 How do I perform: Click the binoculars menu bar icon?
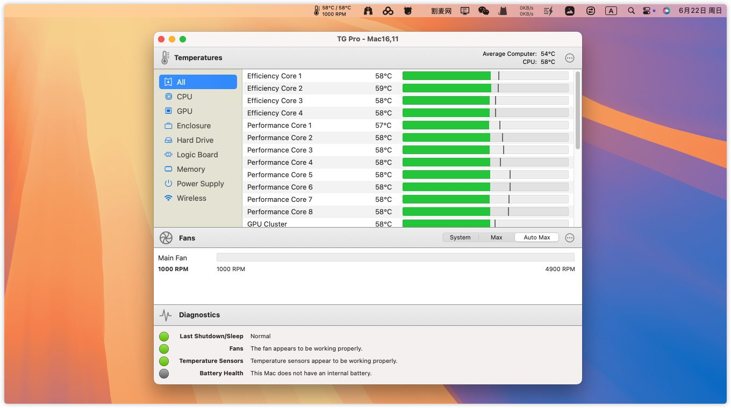[368, 11]
